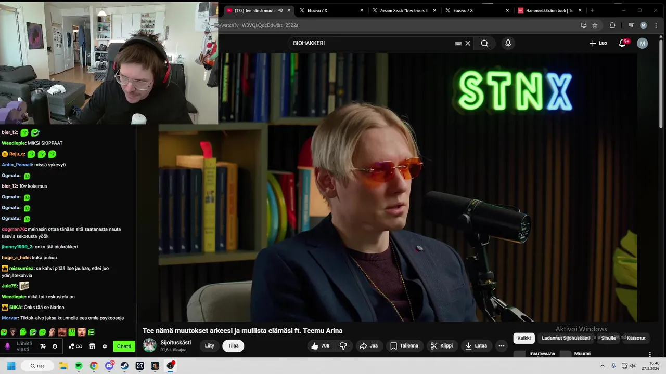Image resolution: width=666 pixels, height=374 pixels.
Task: Start voice search with the microphone icon
Action: (x=508, y=43)
